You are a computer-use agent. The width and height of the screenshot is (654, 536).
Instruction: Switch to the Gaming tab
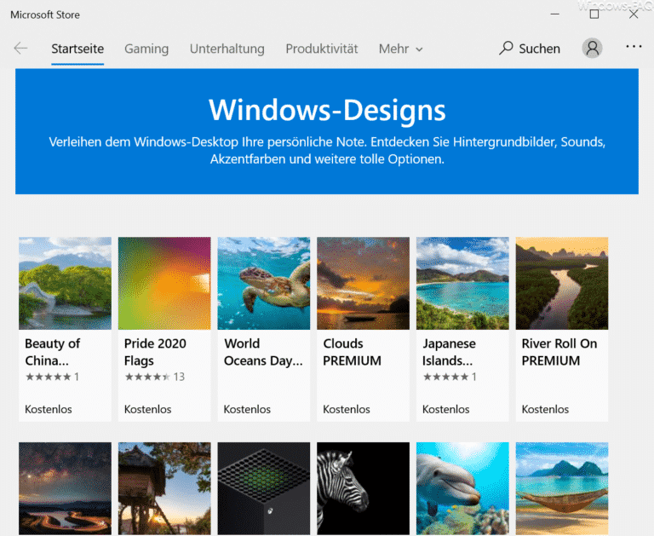click(146, 49)
